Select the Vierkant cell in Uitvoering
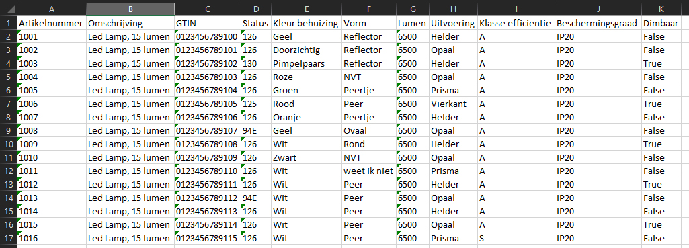 454,104
